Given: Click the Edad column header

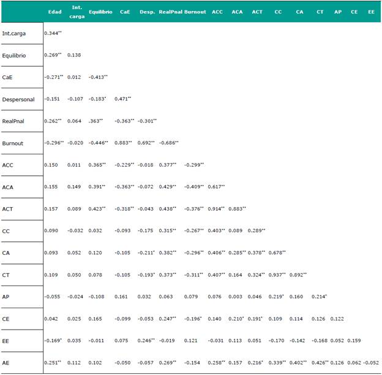Looking at the screenshot, I should click(54, 12).
